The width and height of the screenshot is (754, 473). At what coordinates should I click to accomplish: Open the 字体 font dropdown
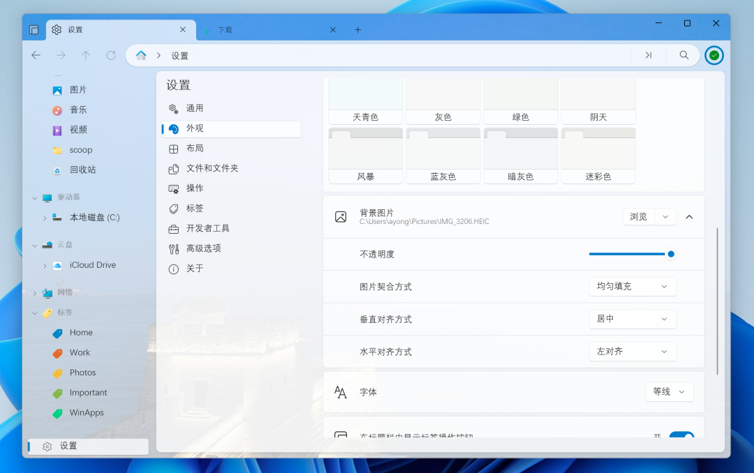point(670,392)
